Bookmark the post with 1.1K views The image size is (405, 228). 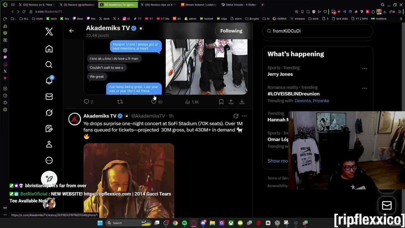221,102
